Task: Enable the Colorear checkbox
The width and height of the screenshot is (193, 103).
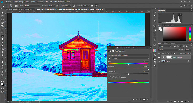Action: point(120,77)
